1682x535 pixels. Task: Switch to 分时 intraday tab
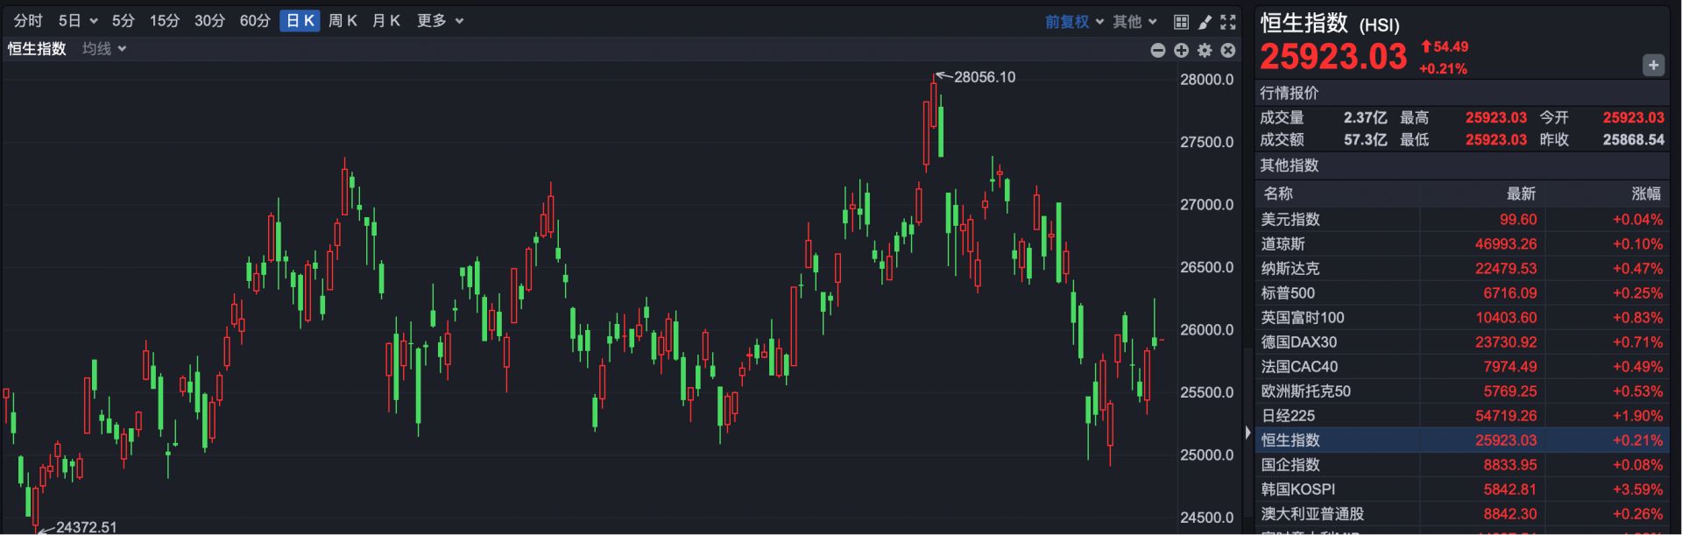tap(28, 21)
